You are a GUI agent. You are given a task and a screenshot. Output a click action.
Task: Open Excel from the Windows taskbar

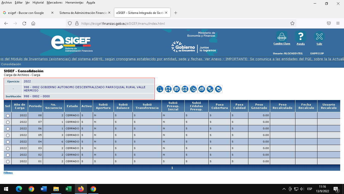pyautogui.click(x=68, y=189)
